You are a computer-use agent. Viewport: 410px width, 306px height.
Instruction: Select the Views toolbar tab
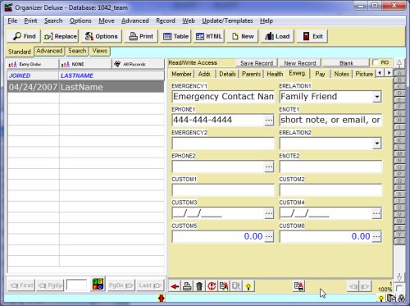click(x=100, y=51)
